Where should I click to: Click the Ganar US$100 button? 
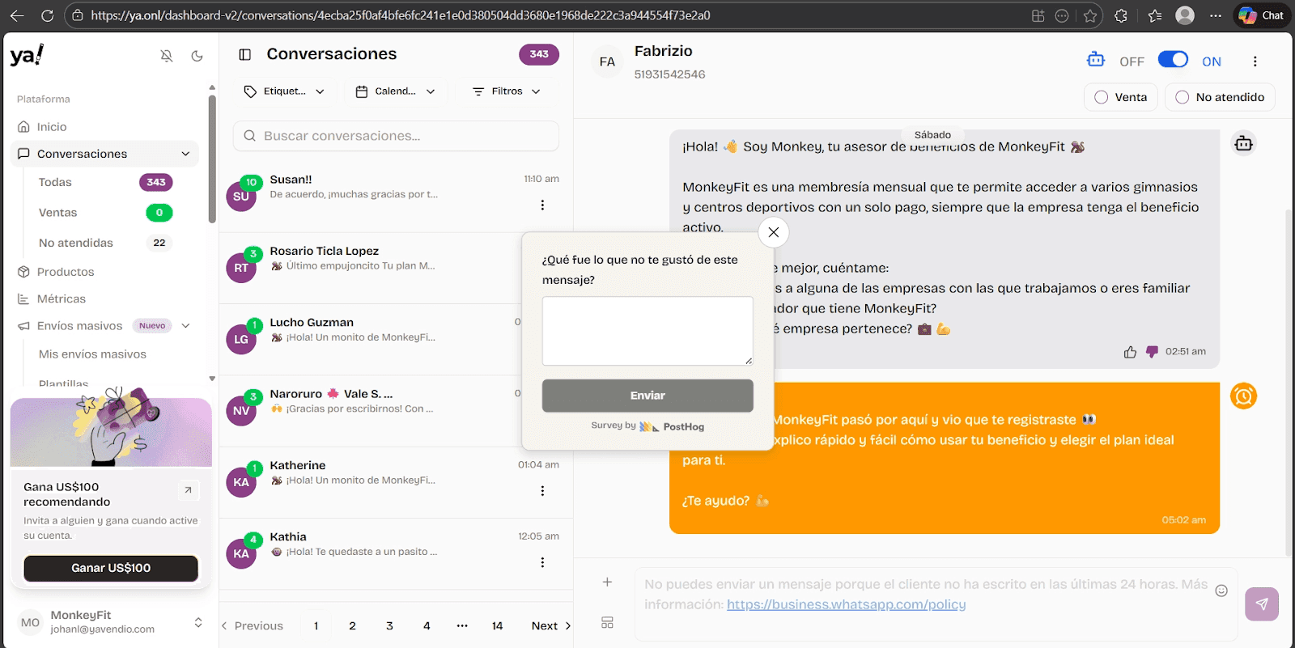point(111,568)
